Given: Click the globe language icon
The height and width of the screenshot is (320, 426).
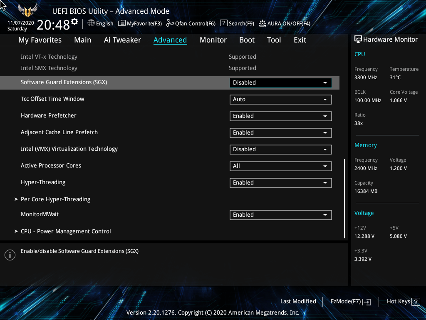Looking at the screenshot, I should coord(91,23).
